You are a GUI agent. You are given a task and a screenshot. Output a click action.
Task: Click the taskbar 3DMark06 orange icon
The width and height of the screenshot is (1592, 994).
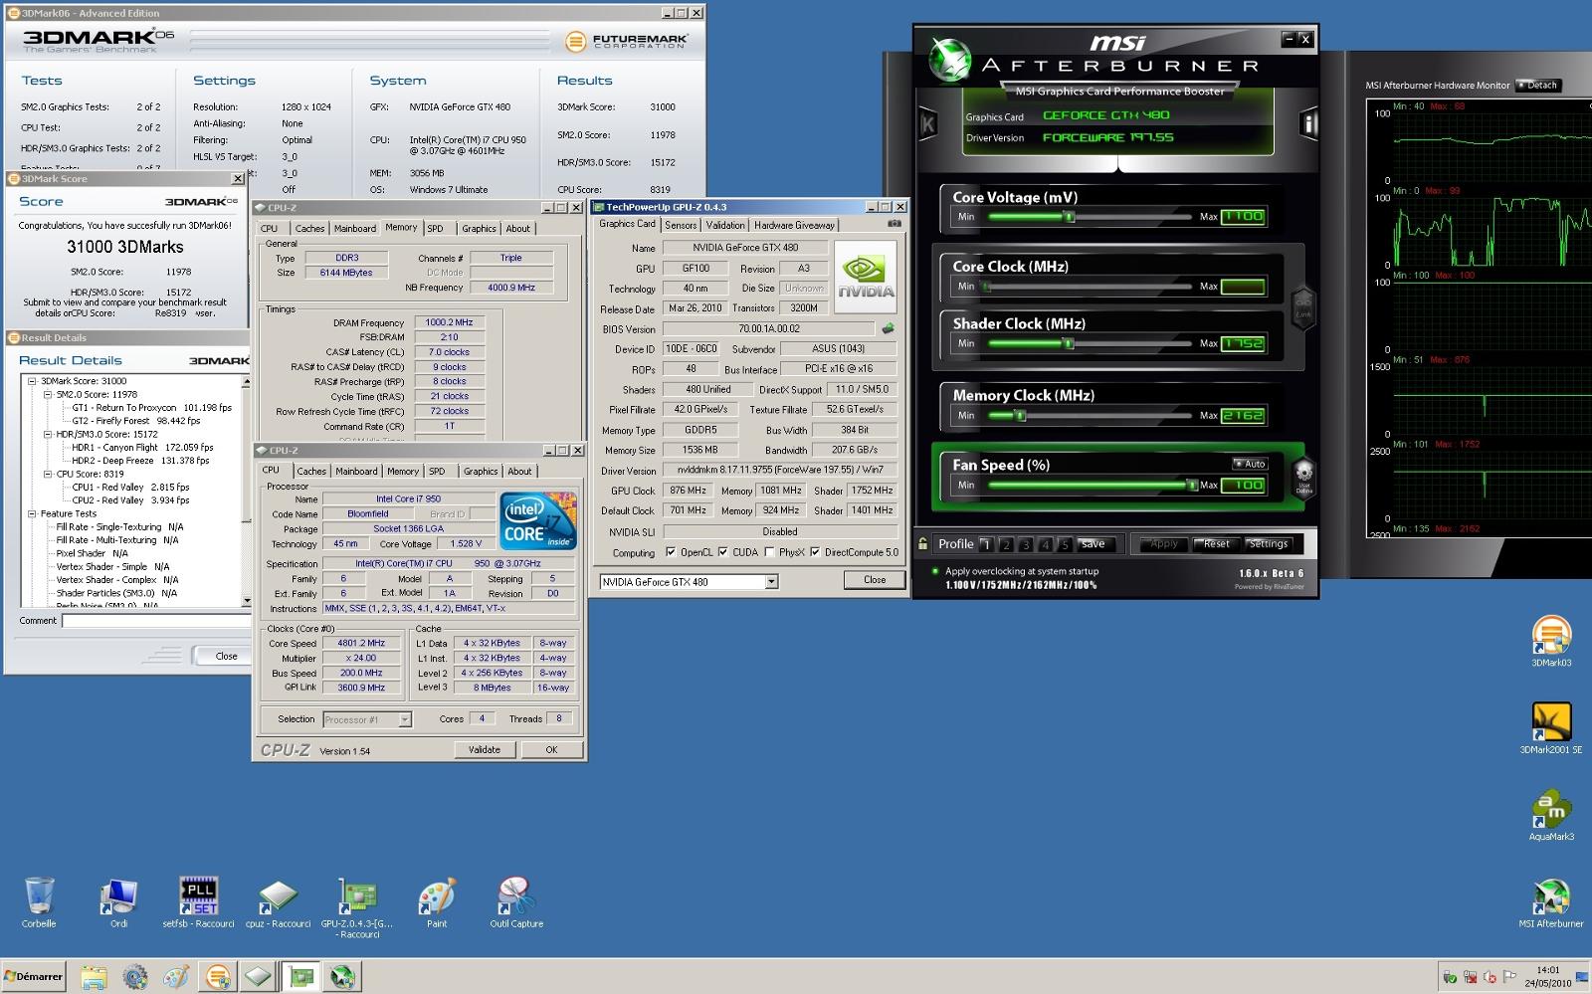pos(218,977)
